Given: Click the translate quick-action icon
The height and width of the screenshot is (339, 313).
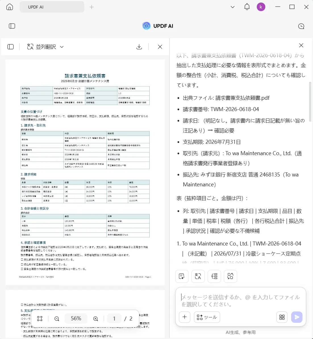Looking at the screenshot, I should pyautogui.click(x=198, y=276).
